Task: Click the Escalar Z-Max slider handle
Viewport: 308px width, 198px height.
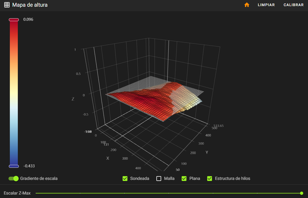Action: pyautogui.click(x=302, y=193)
